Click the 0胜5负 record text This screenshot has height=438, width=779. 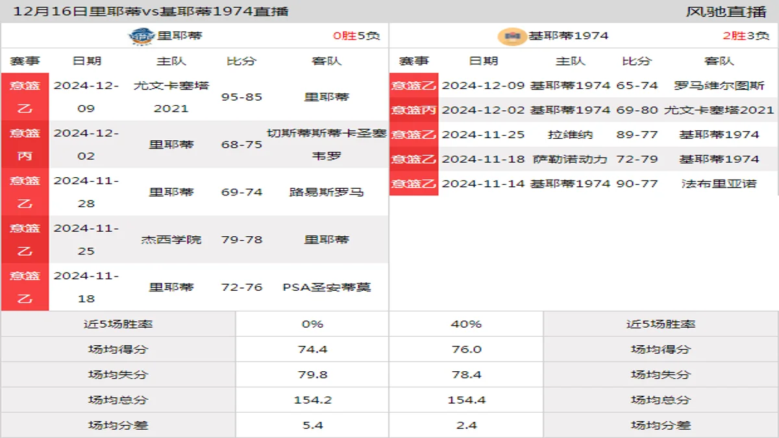pos(356,36)
